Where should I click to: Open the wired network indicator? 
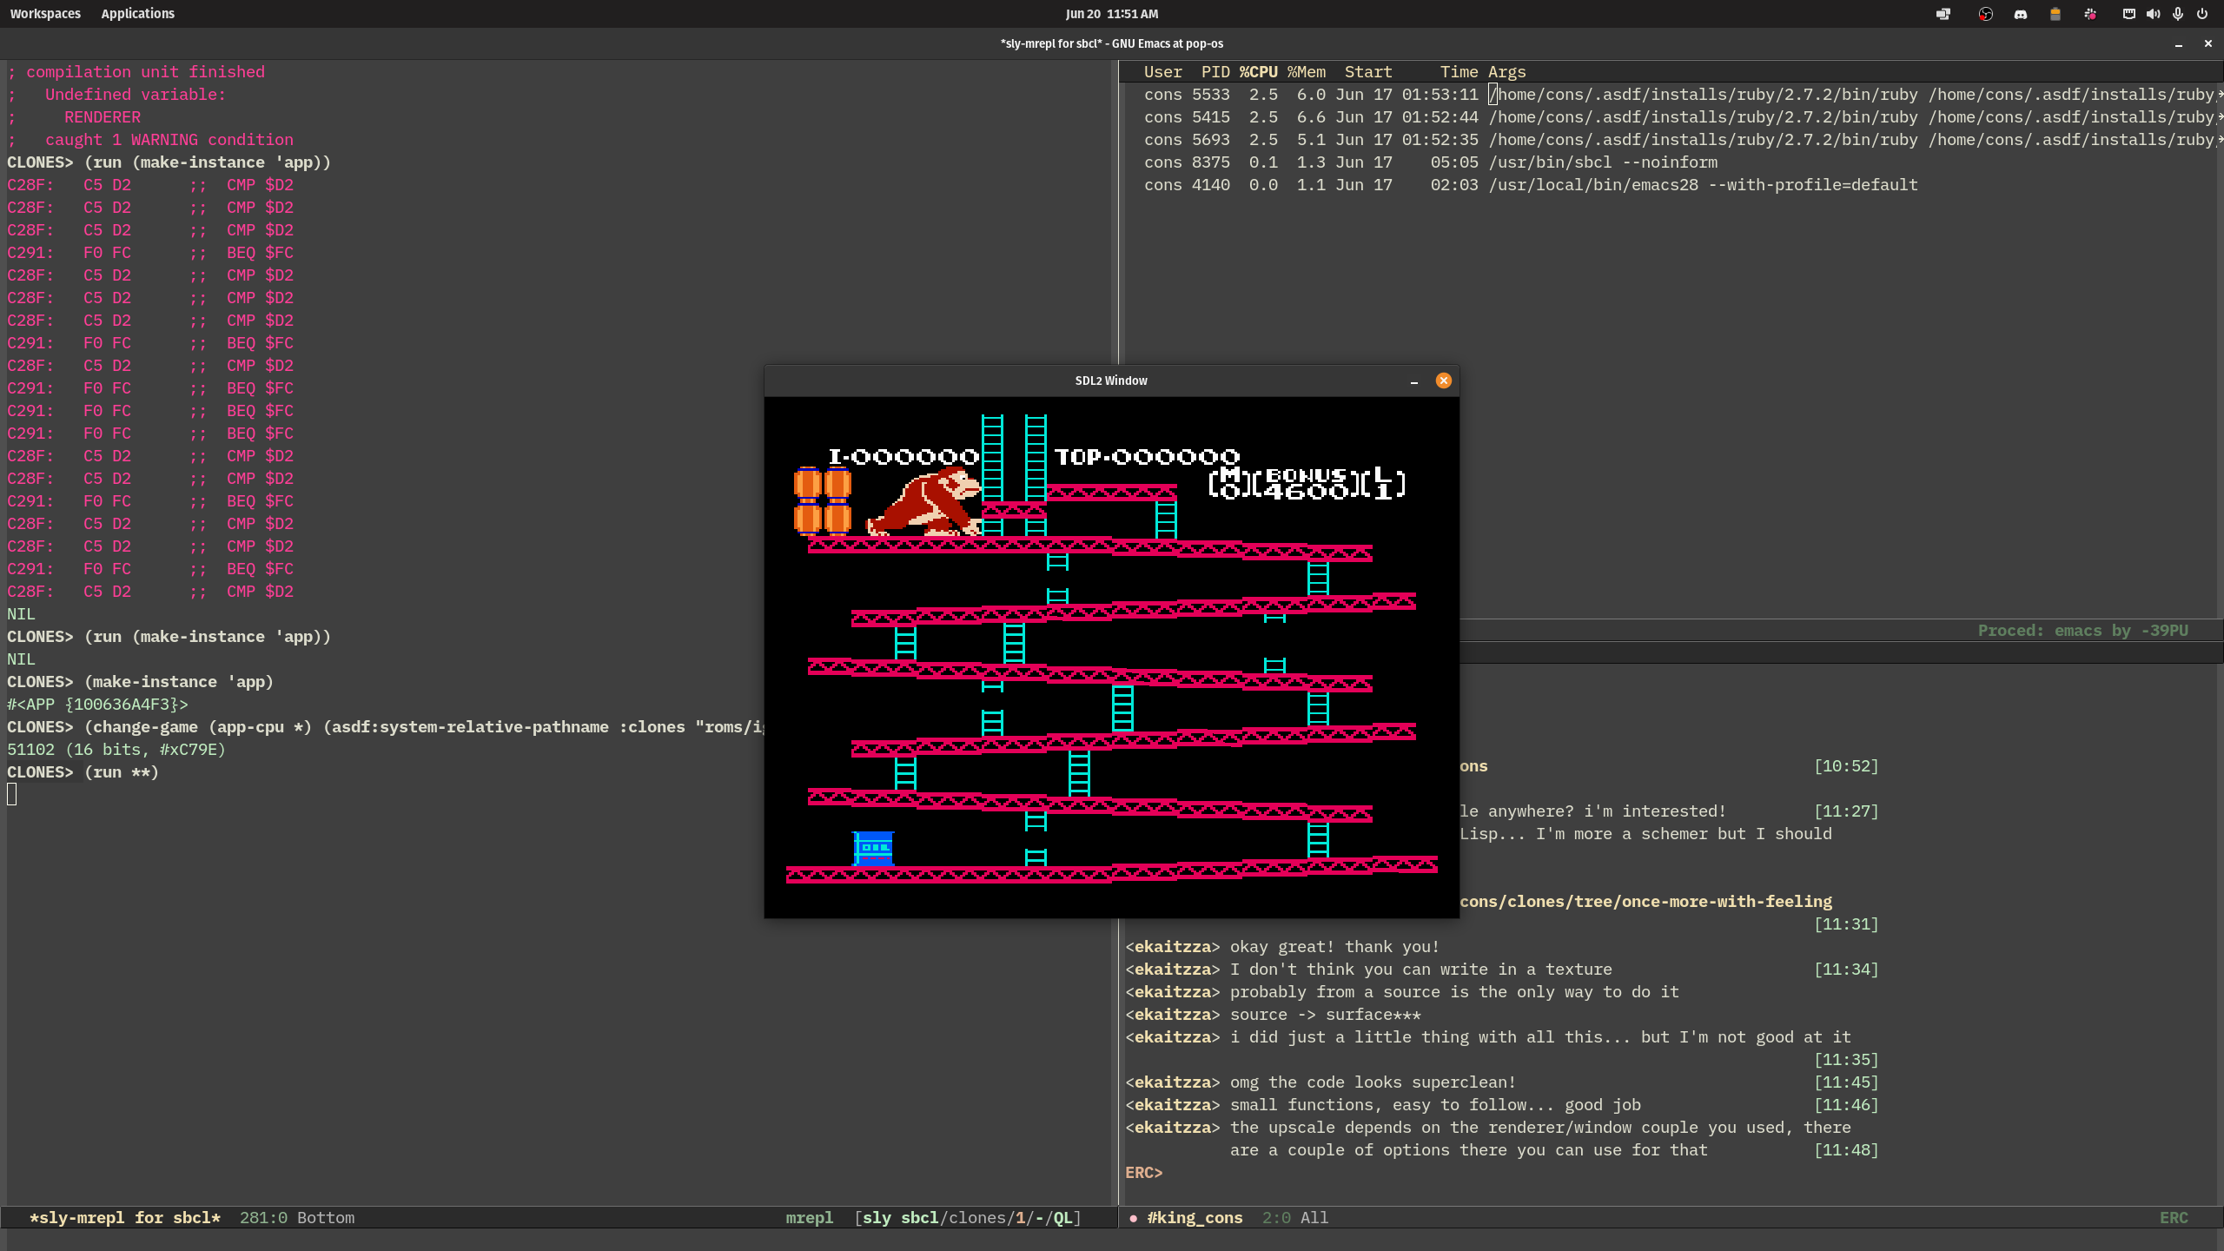pyautogui.click(x=2128, y=14)
